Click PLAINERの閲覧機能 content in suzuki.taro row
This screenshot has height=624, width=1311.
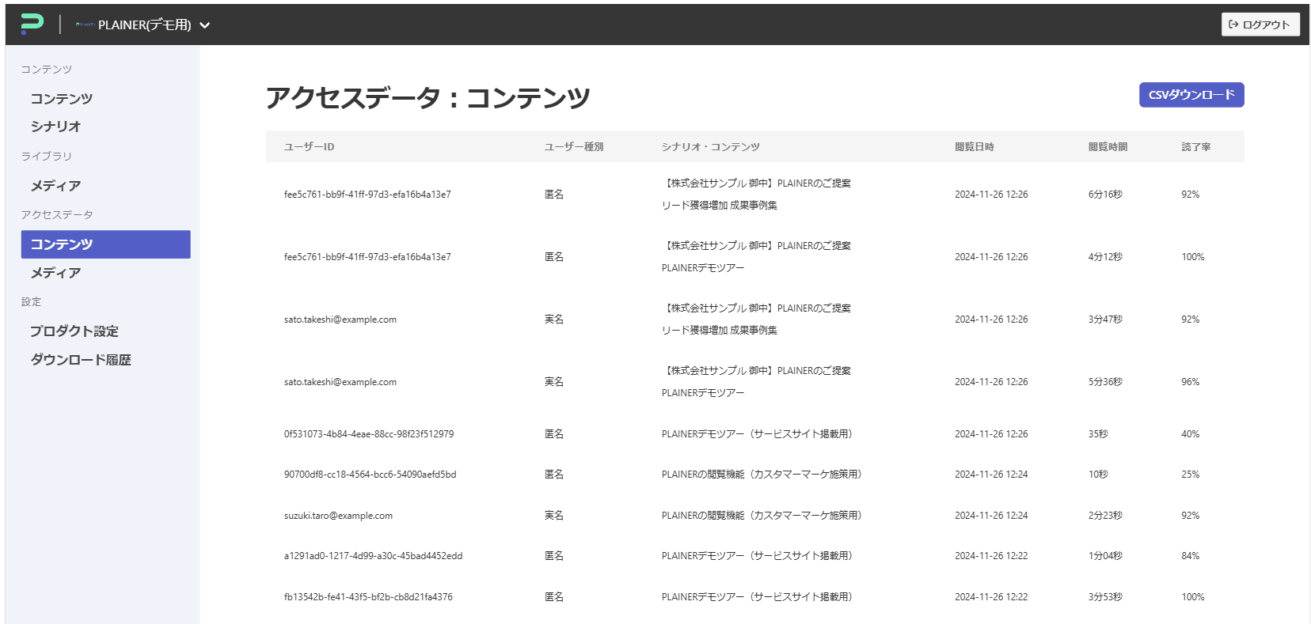[762, 516]
